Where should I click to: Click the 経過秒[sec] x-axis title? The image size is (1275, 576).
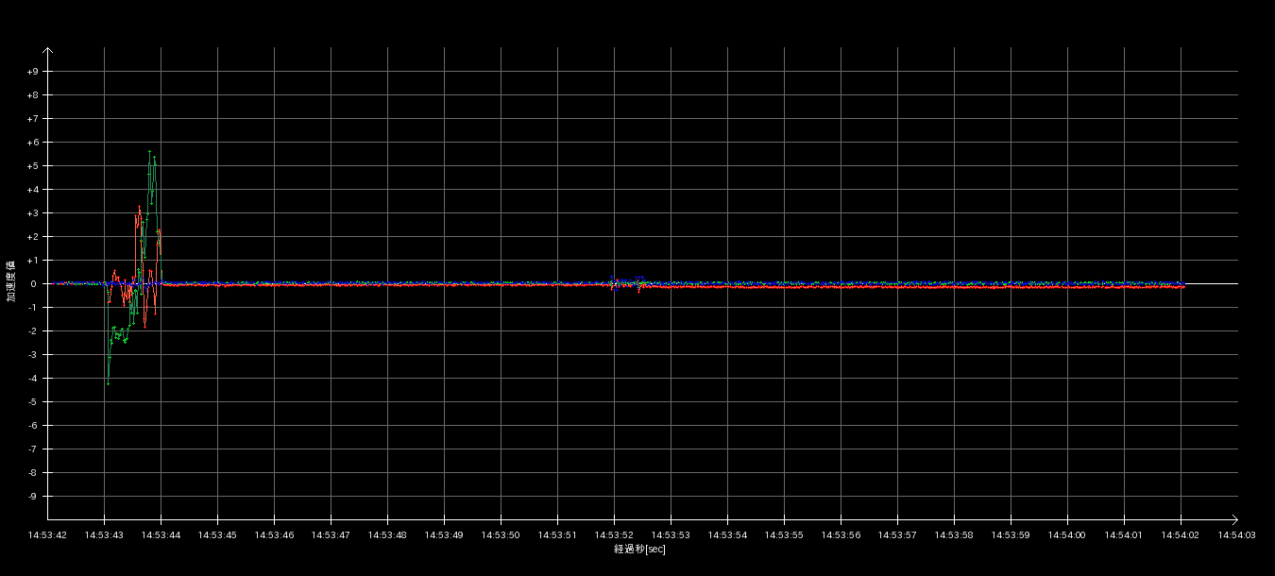639,549
